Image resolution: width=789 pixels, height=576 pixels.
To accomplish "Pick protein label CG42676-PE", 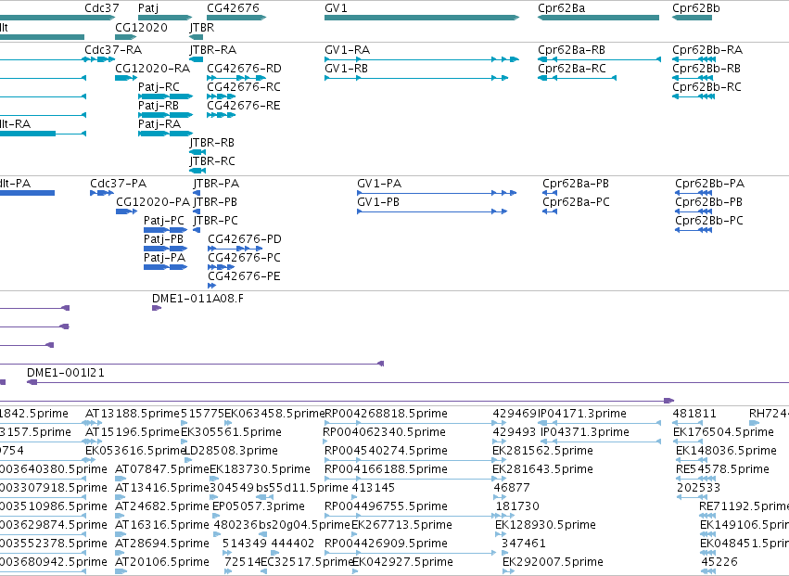I will click(x=244, y=275).
